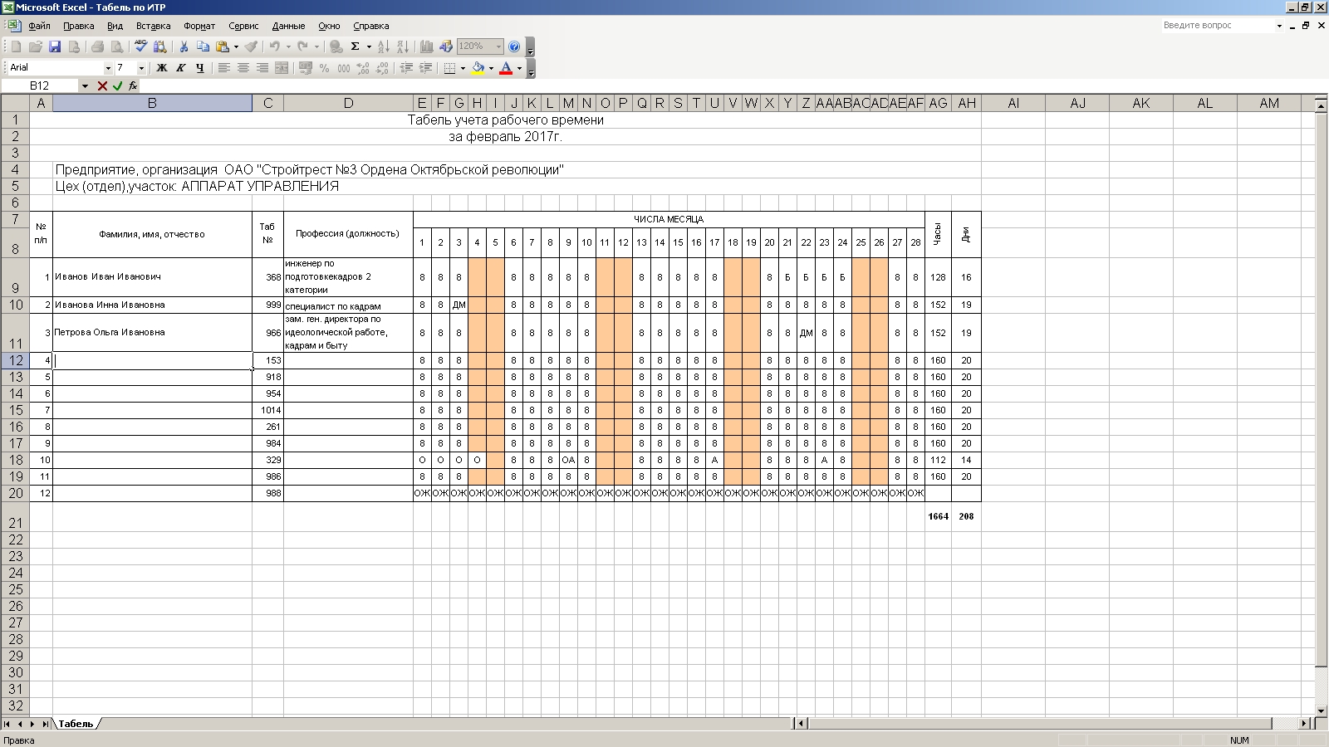Expand the Paste options arrow

click(x=236, y=46)
